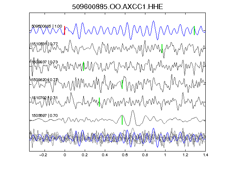The width and height of the screenshot is (227, 170).
Task: Click the trace label 1509820 | 0.72
Action: pyautogui.click(x=45, y=80)
